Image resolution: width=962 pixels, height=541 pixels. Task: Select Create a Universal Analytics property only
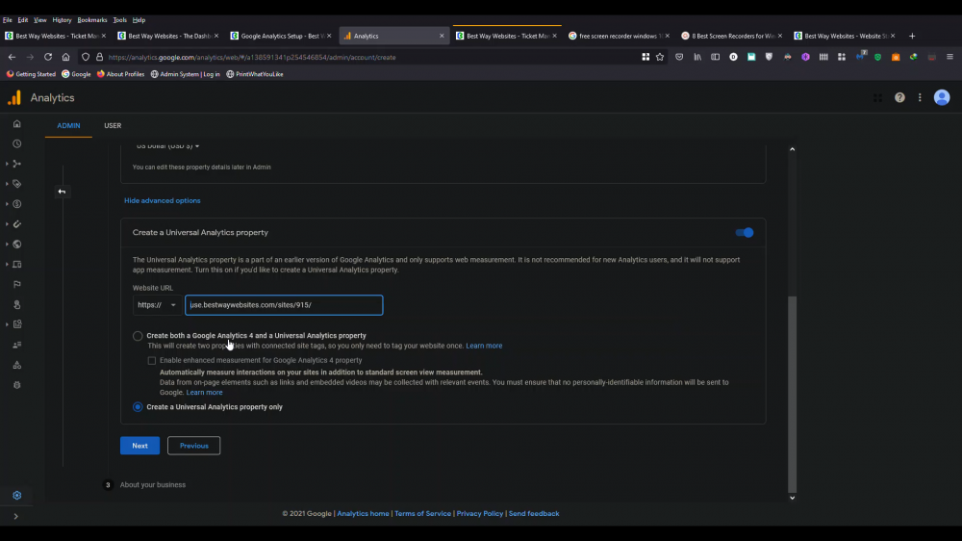pos(138,407)
